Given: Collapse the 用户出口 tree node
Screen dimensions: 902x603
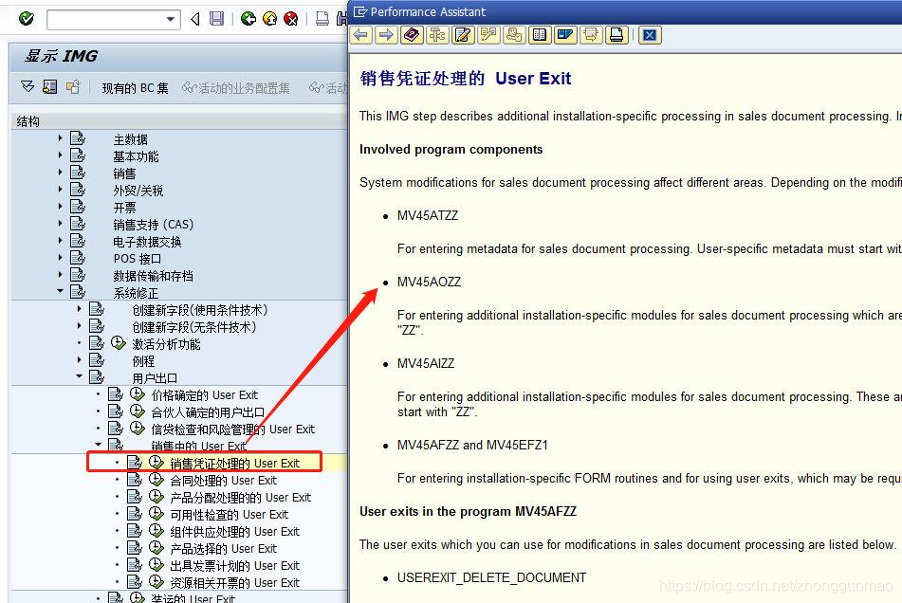Looking at the screenshot, I should click(80, 376).
